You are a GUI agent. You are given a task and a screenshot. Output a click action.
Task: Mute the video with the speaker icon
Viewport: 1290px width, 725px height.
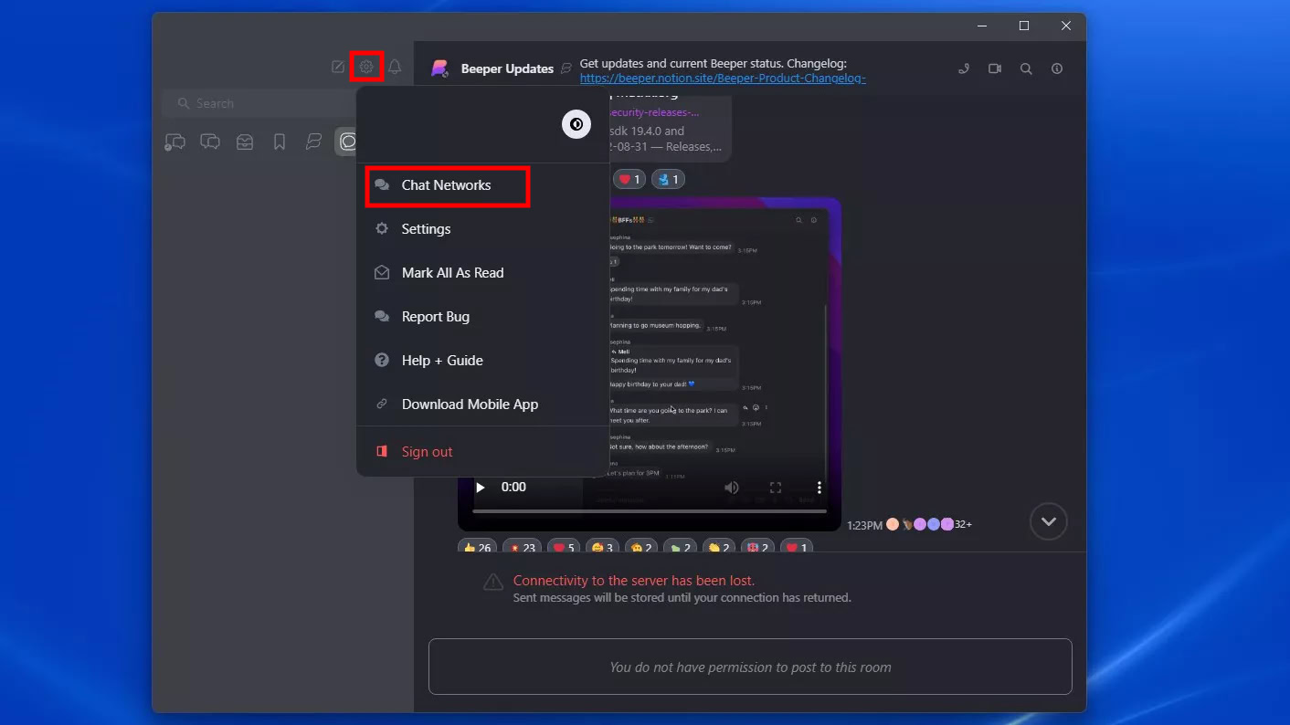coord(731,488)
